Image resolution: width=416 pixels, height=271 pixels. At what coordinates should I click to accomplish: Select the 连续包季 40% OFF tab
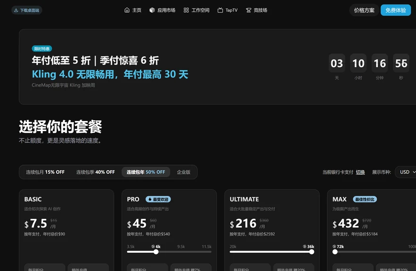(x=95, y=172)
